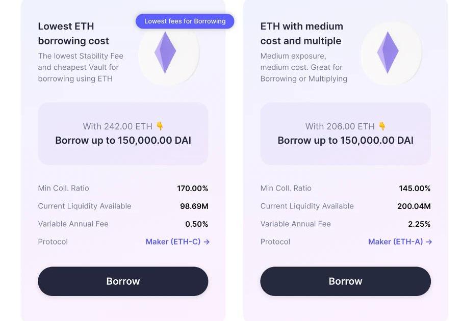
Task: Click the pointing-down emoji after 242.00 ETH
Action: [x=160, y=126]
